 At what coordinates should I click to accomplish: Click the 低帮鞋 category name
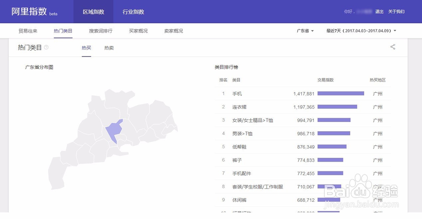pyautogui.click(x=239, y=147)
